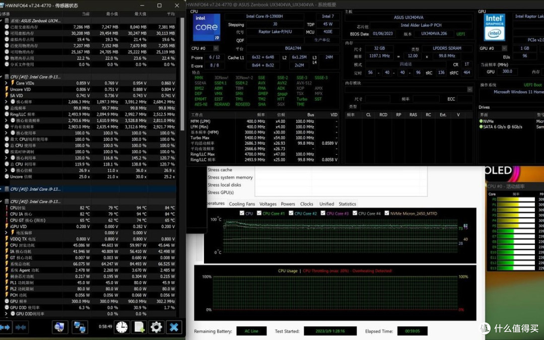This screenshot has width=544, height=340.
Task: Click the monitor with magnifier icon in sensor toolbar
Action: point(60,327)
